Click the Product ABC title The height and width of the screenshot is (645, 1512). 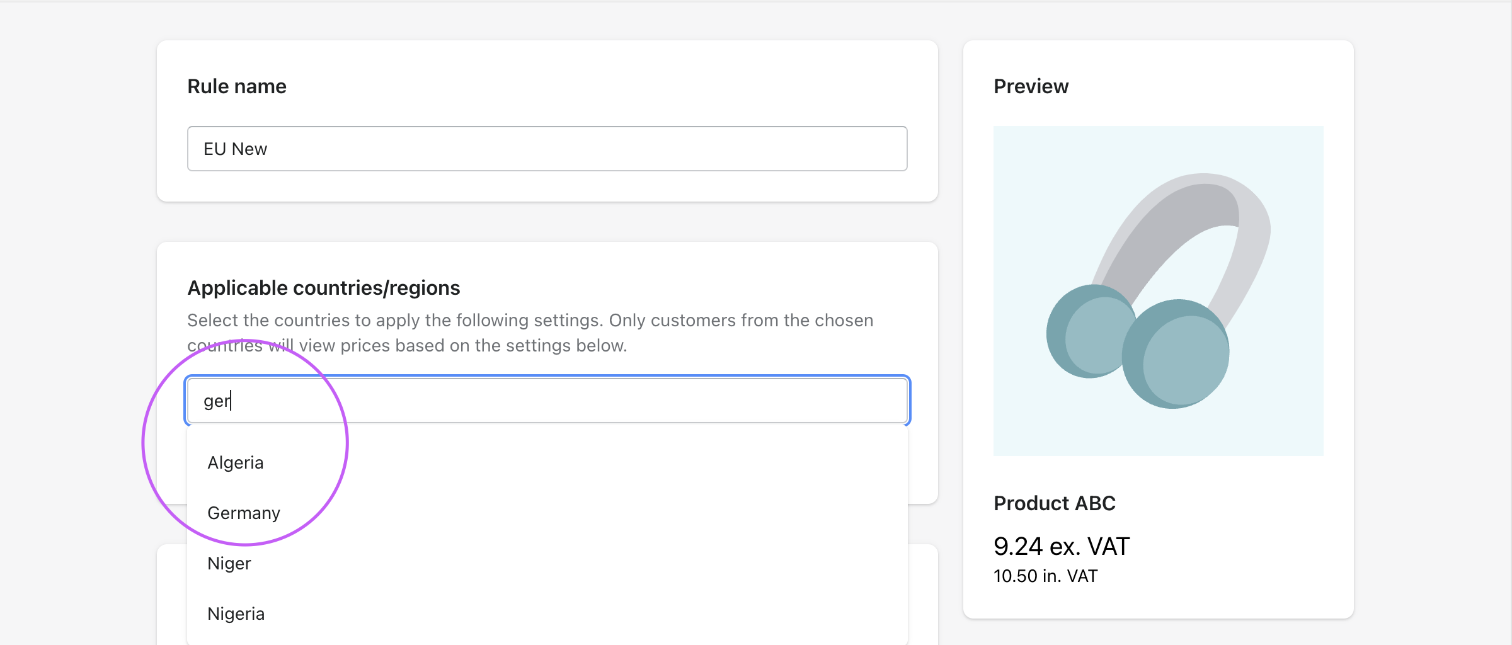pos(1054,503)
